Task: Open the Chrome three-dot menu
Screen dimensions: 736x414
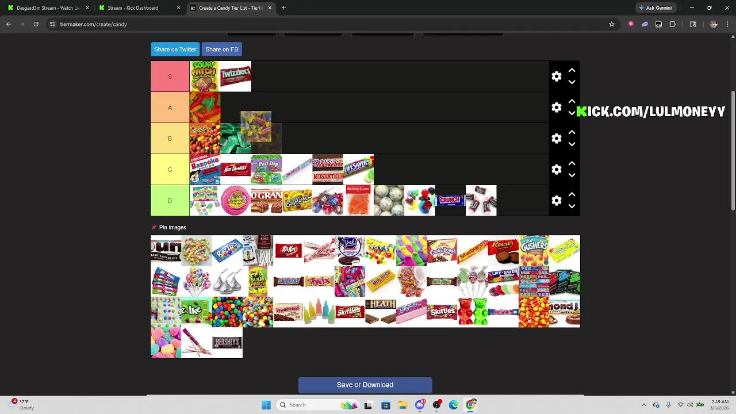Action: [x=727, y=24]
